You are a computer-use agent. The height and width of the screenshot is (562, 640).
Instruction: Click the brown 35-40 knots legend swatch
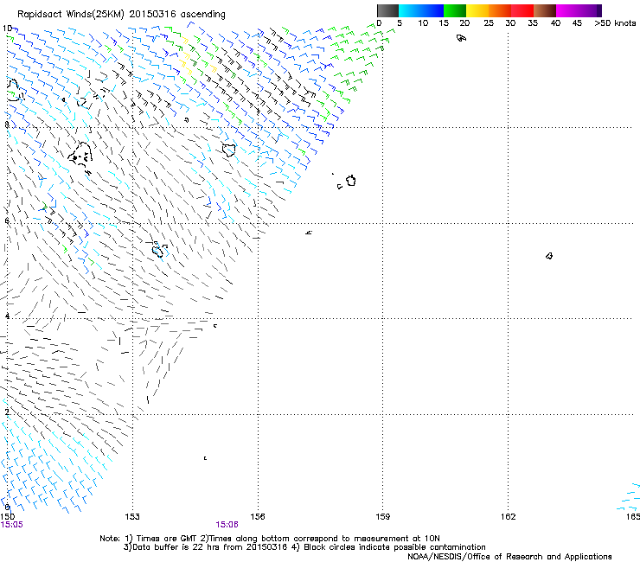[545, 10]
